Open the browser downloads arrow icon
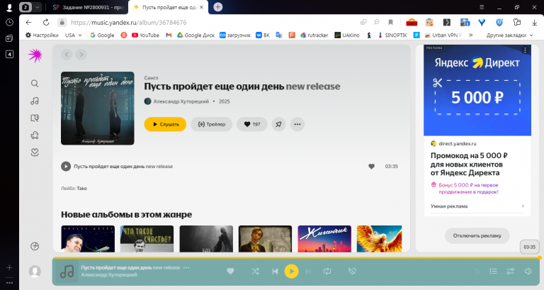 click(x=534, y=22)
